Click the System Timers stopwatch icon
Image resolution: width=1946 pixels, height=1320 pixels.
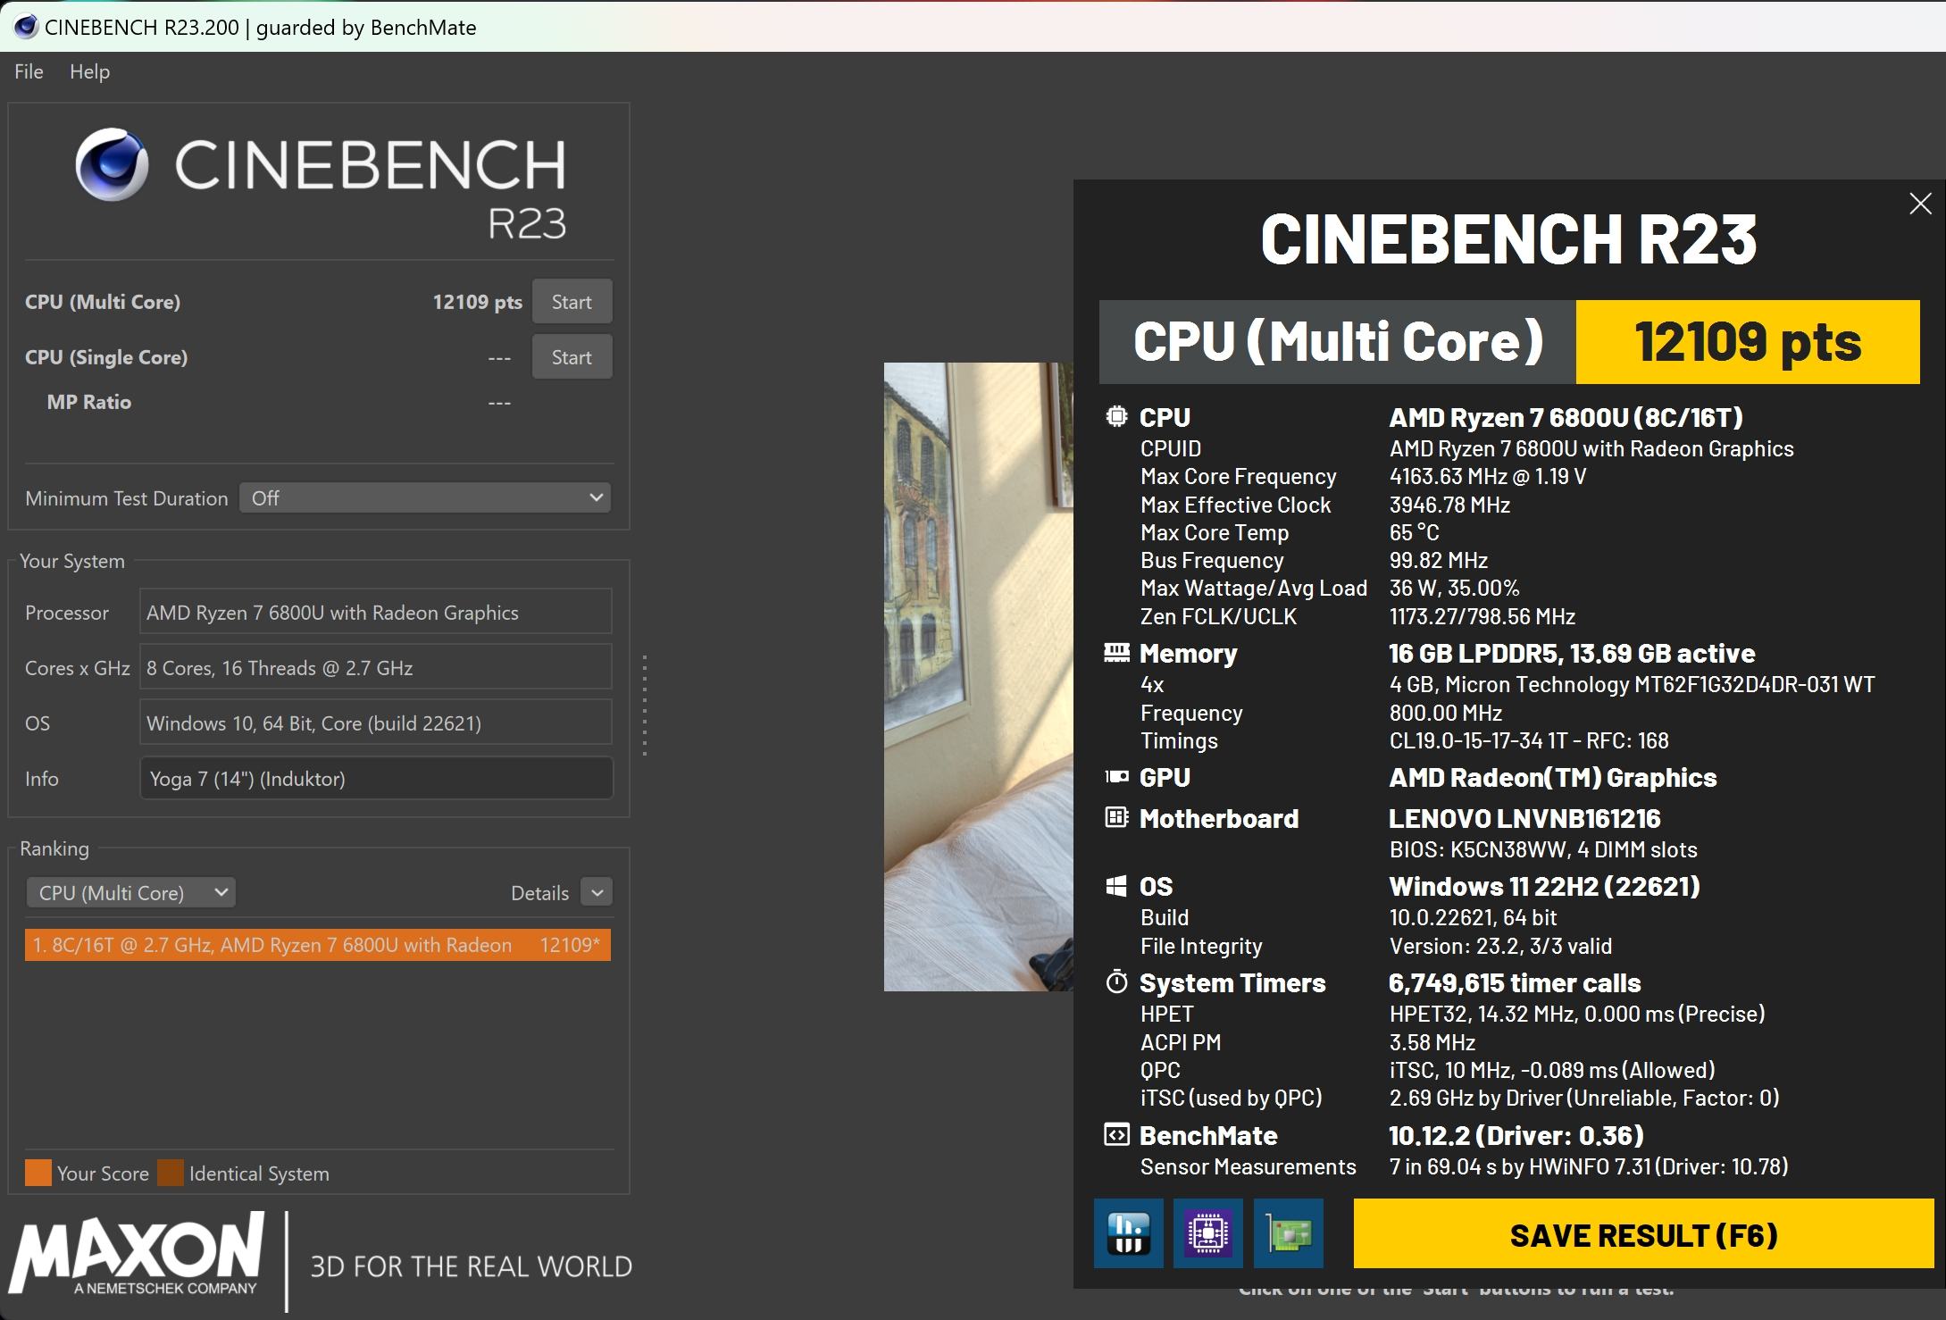[1116, 982]
